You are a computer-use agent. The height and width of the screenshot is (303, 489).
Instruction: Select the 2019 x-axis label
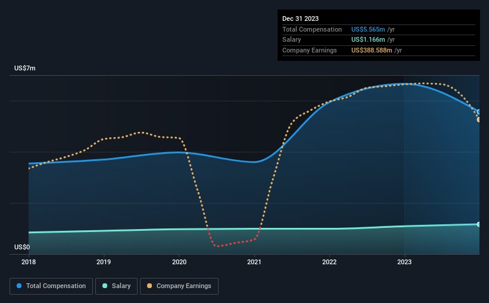104,262
